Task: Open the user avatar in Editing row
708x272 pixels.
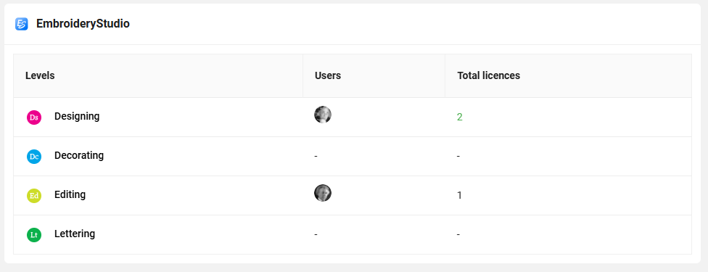Action: click(323, 193)
